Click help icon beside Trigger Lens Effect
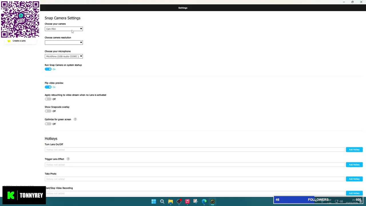366x206 pixels. pos(68,159)
